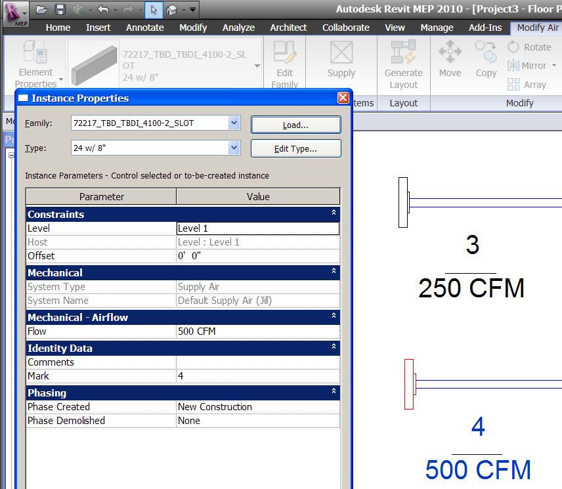
Task: Select the Modify pointer tool in quick access toolbar
Action: [154, 10]
